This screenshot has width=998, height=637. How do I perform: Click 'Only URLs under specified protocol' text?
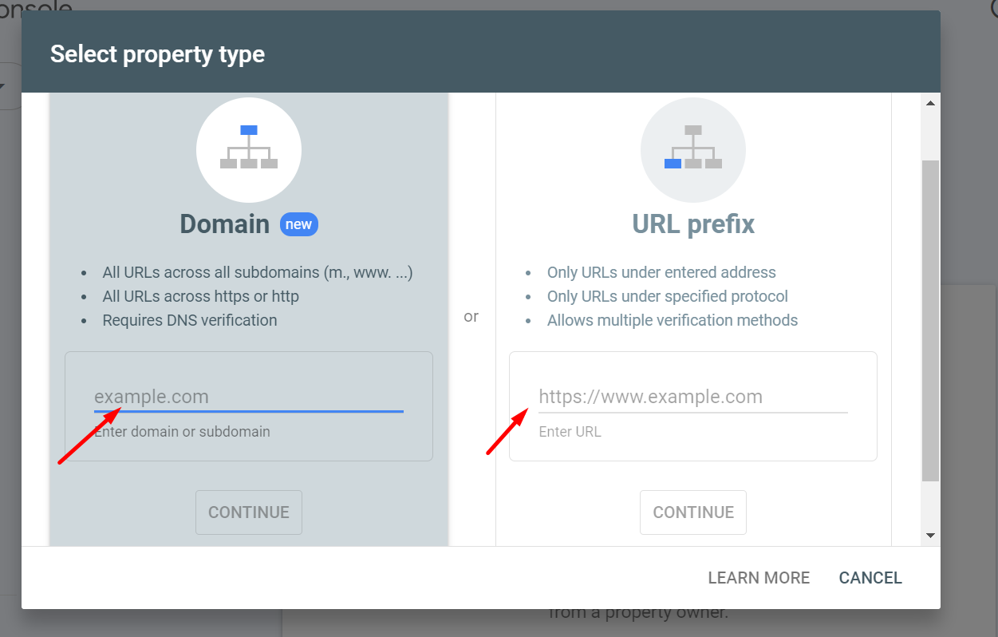668,296
